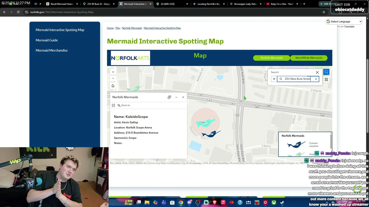
Task: Switch to 253 W Bute St Google Maps tab
Action: pos(99,4)
